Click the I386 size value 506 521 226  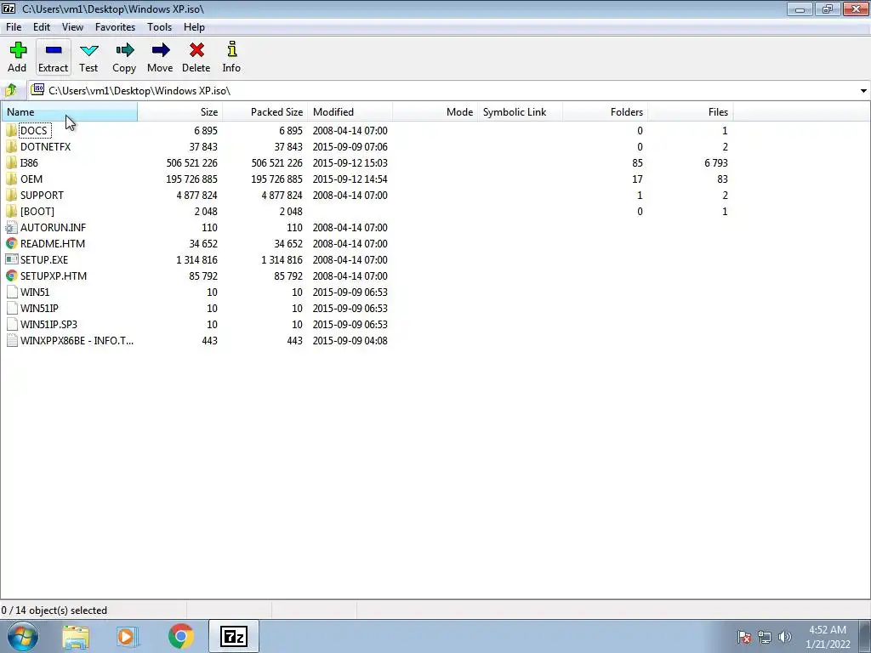(x=191, y=162)
